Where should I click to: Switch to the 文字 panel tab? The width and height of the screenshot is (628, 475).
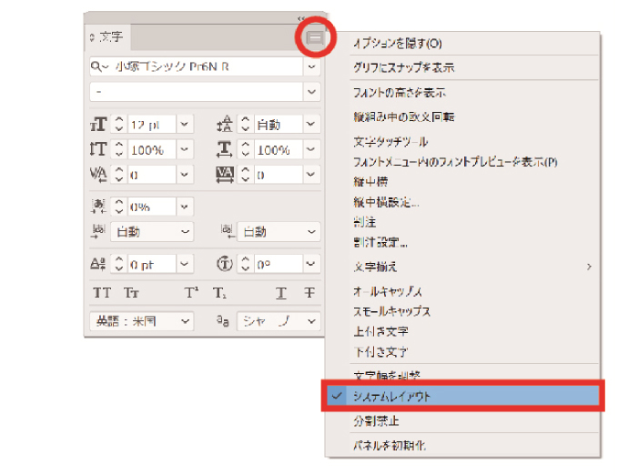coord(108,36)
